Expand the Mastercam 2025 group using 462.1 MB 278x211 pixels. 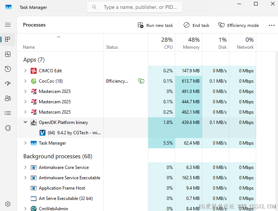click(26, 112)
